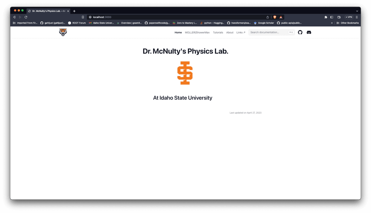Expand hidden bookmarks with double chevron

coord(332,23)
